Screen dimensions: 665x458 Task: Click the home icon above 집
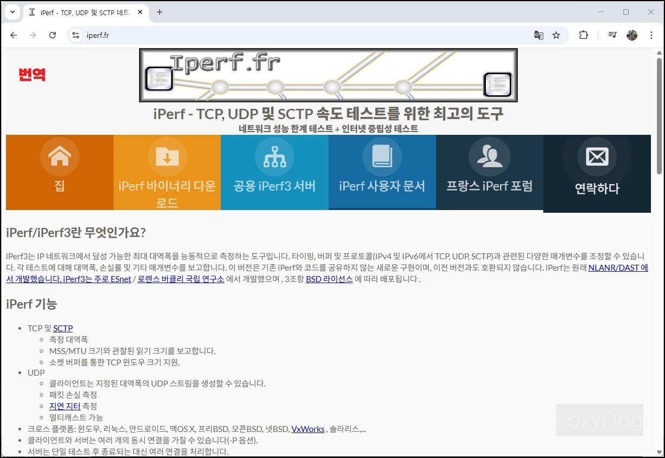tap(60, 156)
